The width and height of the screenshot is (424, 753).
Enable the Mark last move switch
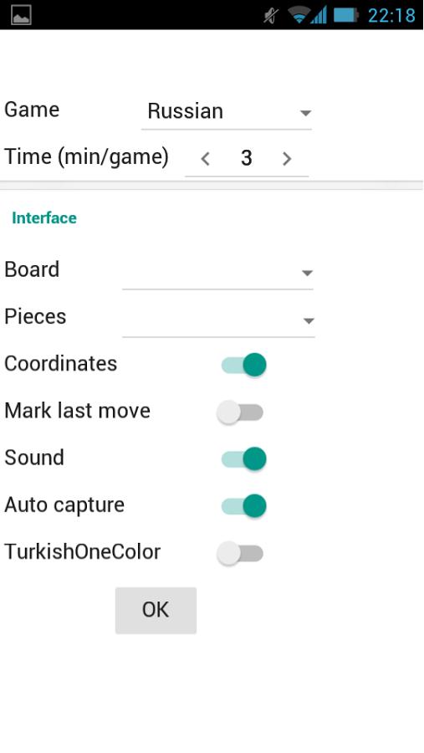(x=240, y=412)
